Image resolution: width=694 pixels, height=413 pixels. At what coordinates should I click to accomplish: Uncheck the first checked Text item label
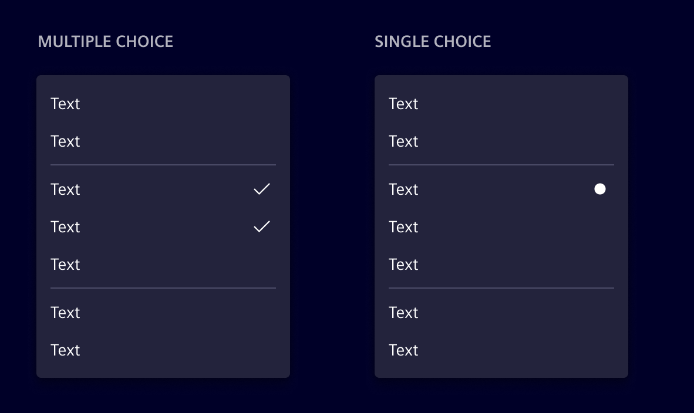[x=65, y=189]
